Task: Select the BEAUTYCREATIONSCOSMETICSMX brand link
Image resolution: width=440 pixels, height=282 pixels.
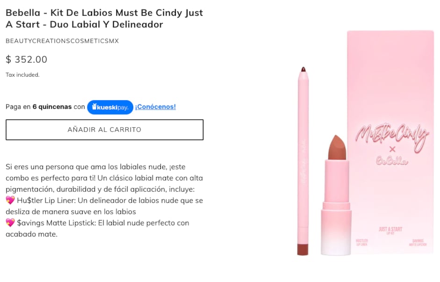Action: click(62, 41)
